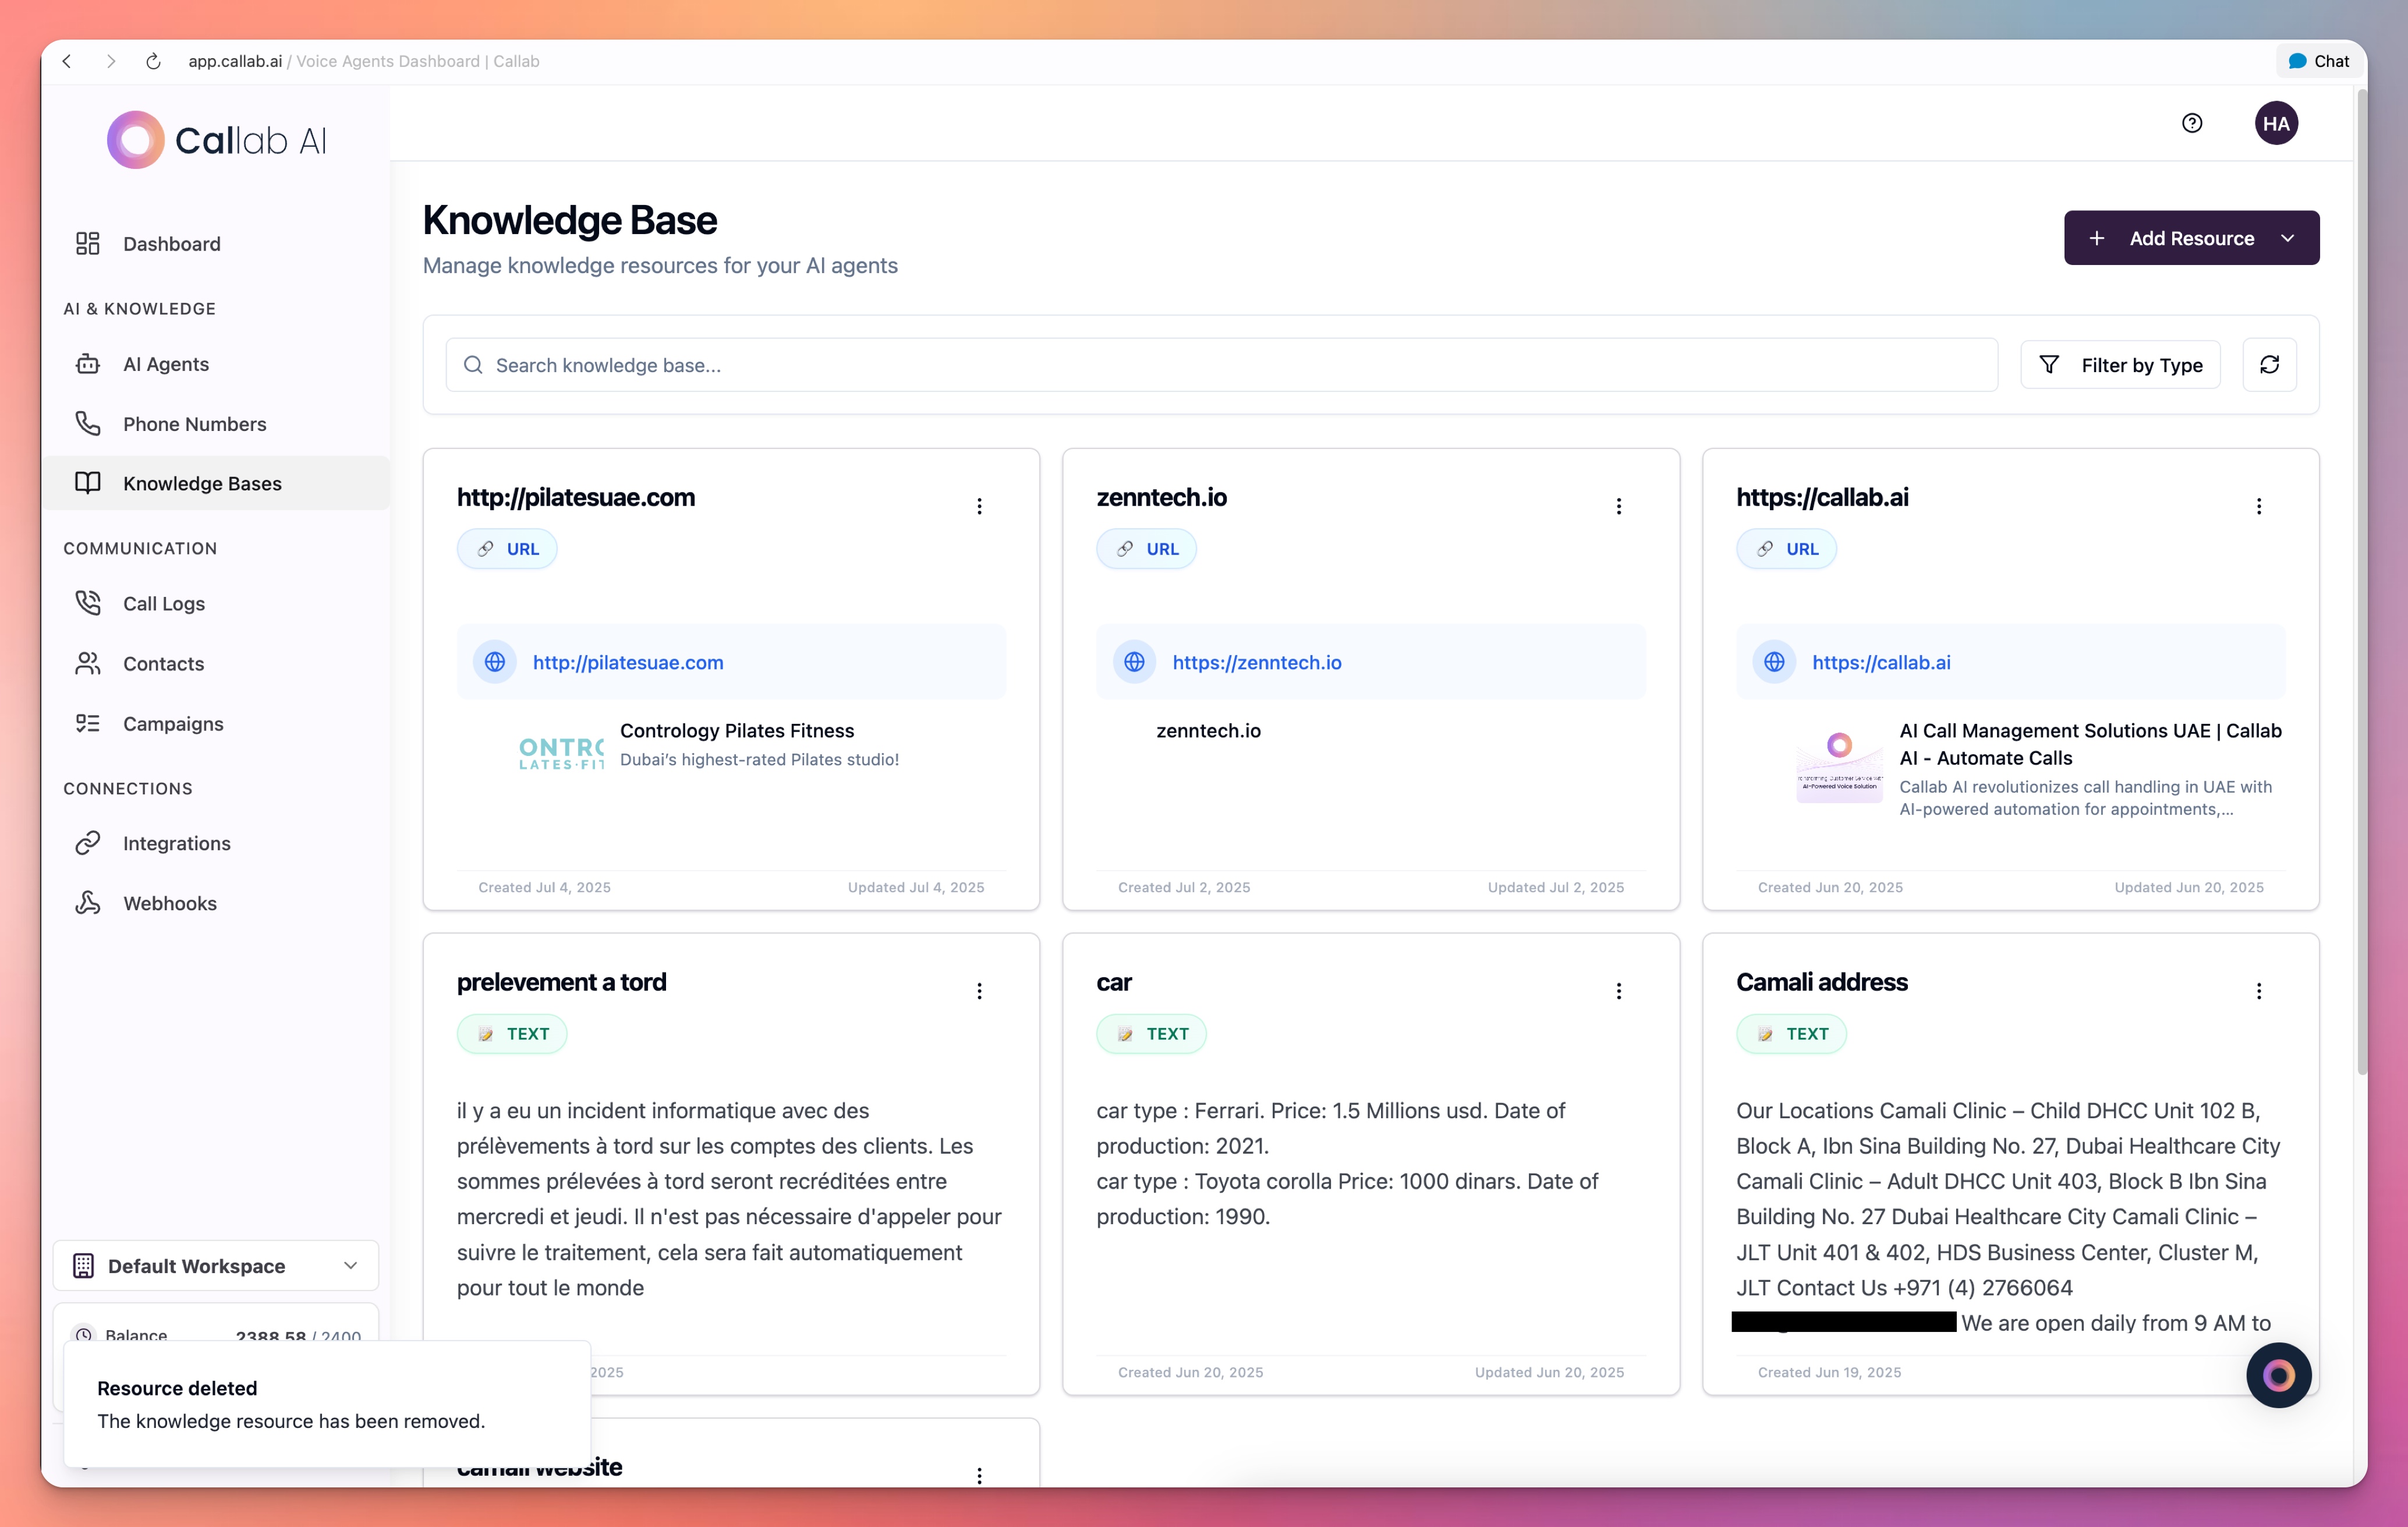Expand the Default Workspace selector

point(216,1266)
